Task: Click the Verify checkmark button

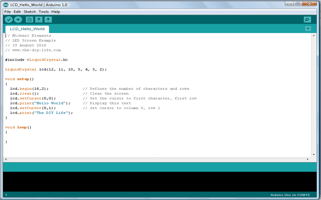Action: pos(9,20)
